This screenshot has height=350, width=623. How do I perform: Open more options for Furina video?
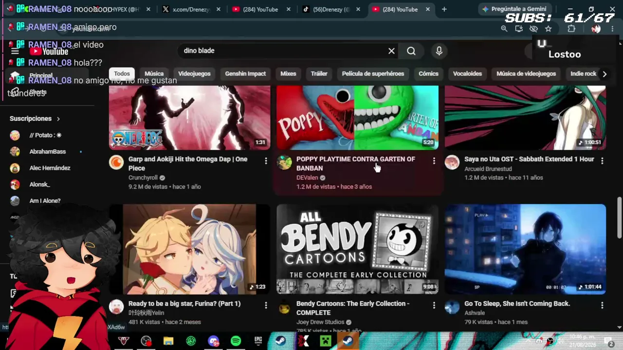point(266,305)
